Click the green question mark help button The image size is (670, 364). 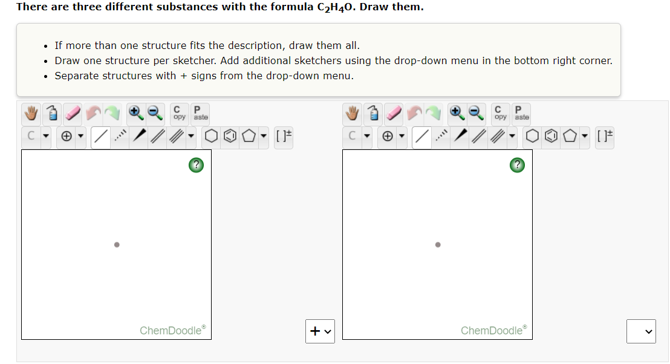tap(196, 164)
